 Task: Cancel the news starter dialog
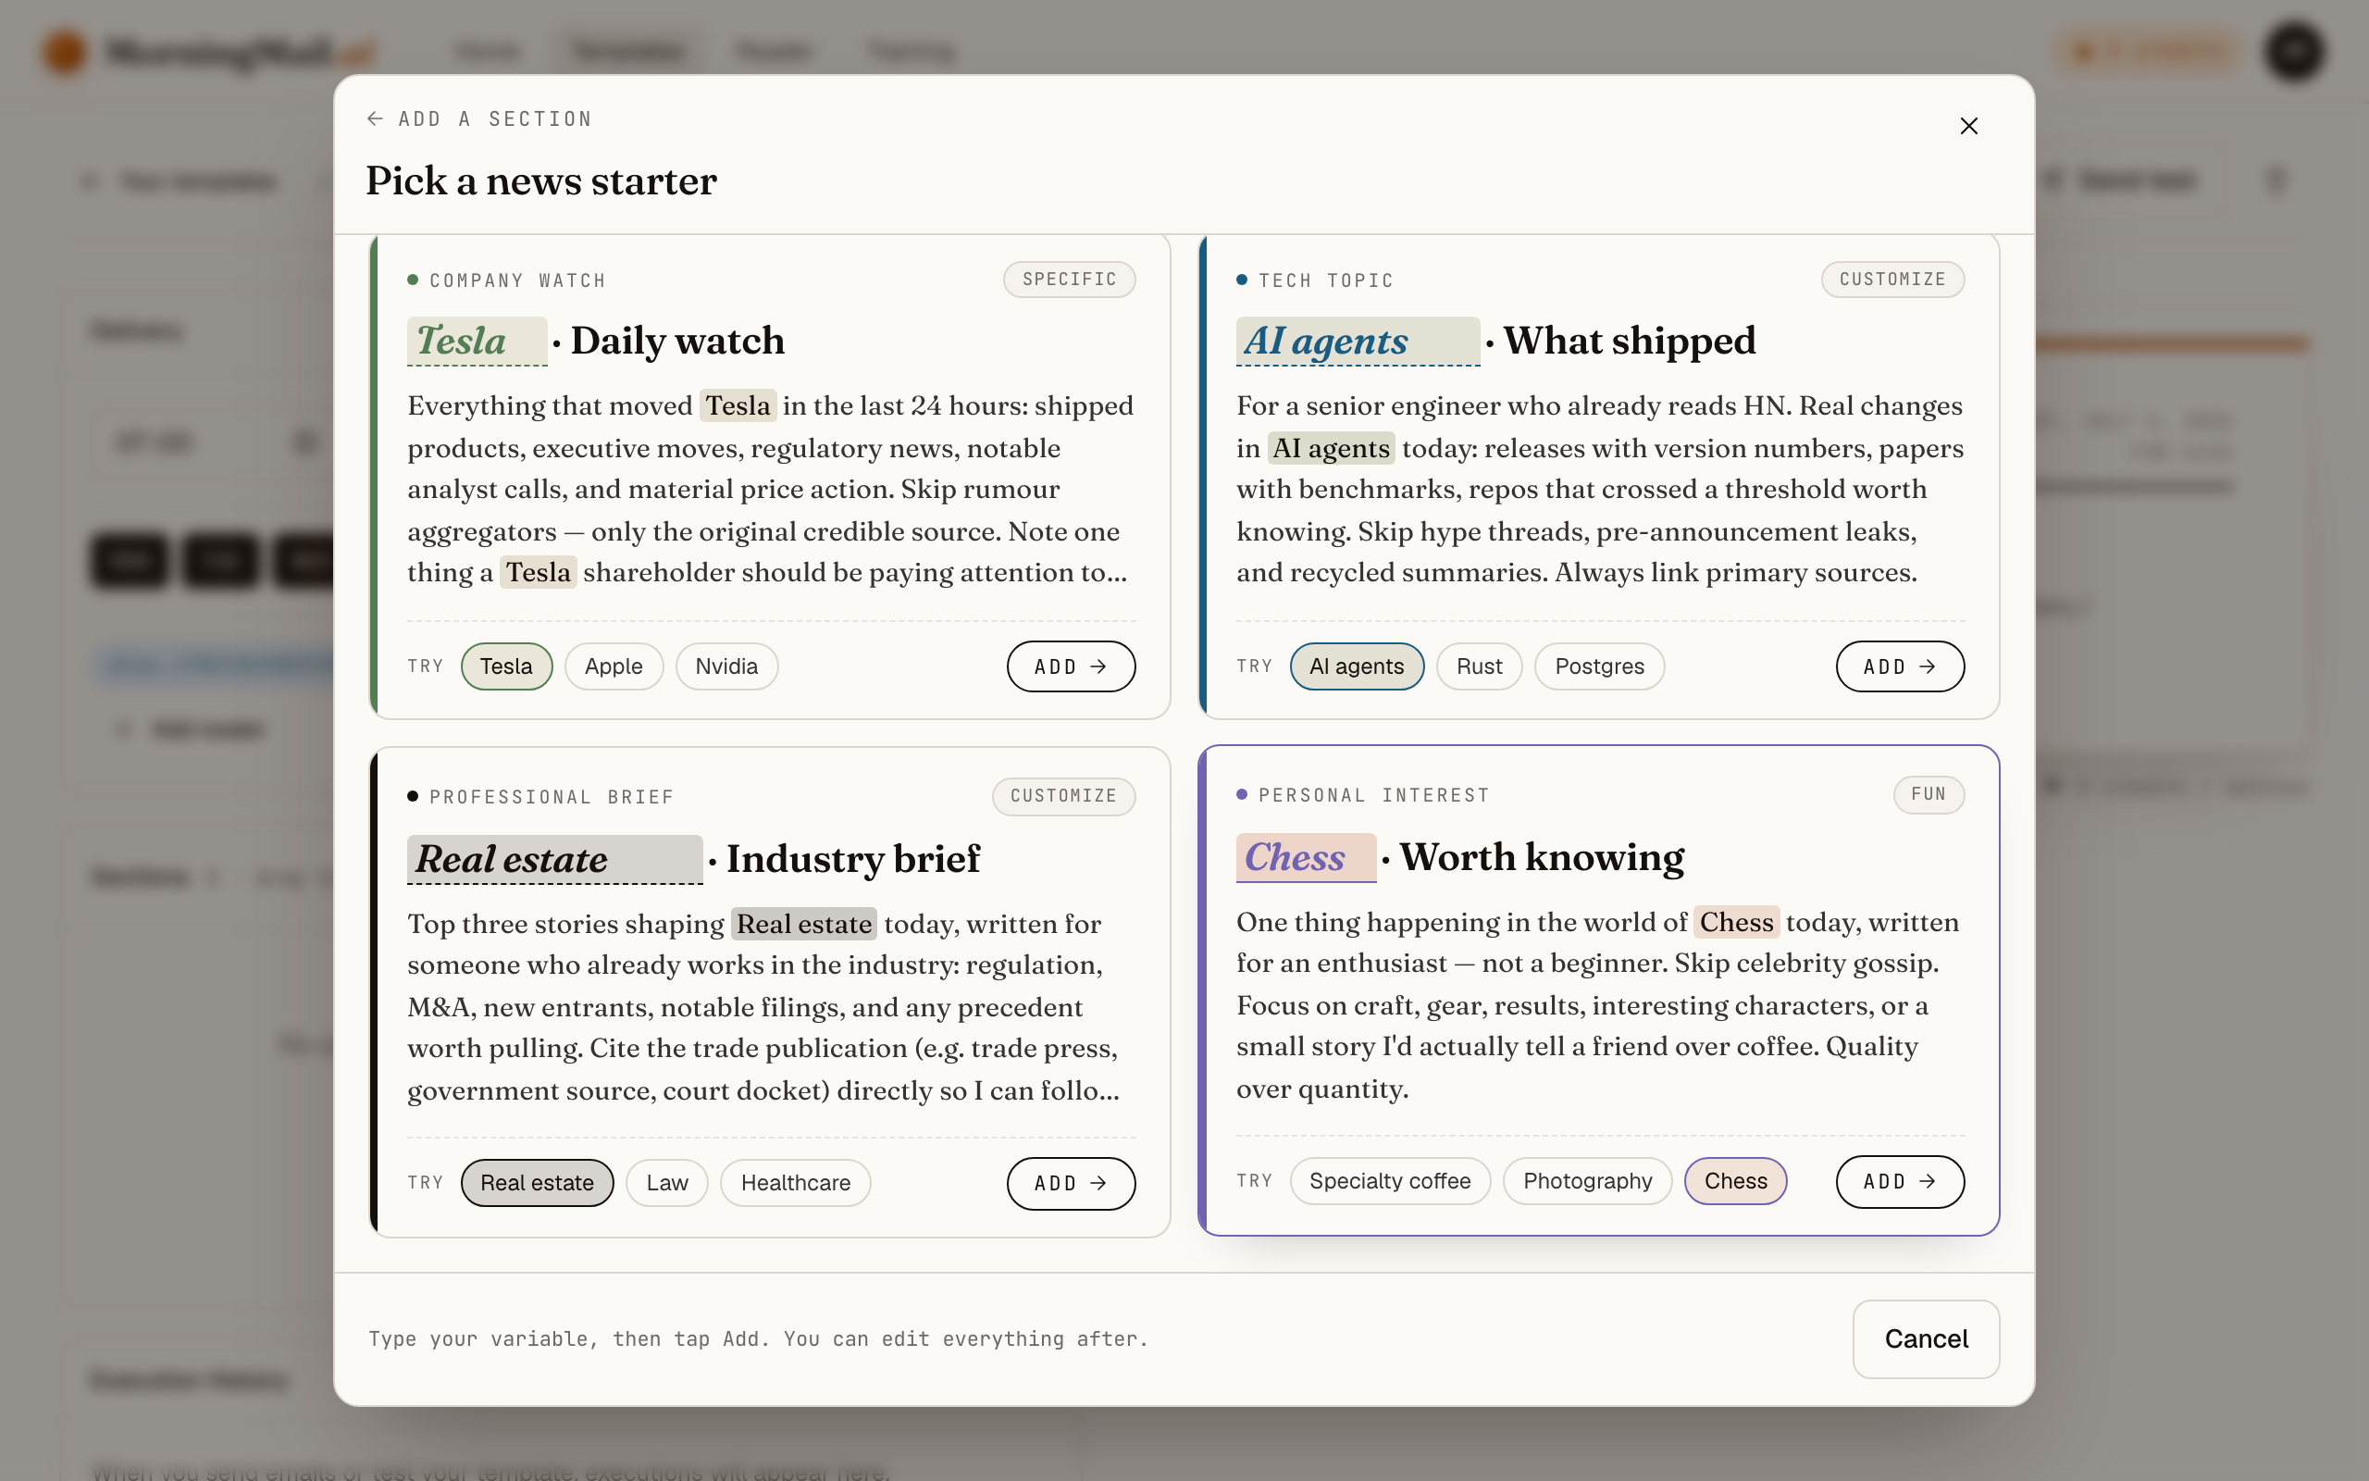(1926, 1339)
